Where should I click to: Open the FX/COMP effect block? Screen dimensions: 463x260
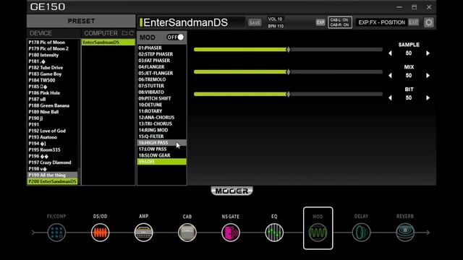56,233
